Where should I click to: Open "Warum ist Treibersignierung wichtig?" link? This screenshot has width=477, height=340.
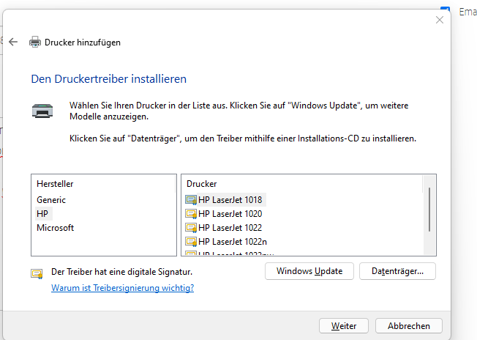tap(122, 288)
